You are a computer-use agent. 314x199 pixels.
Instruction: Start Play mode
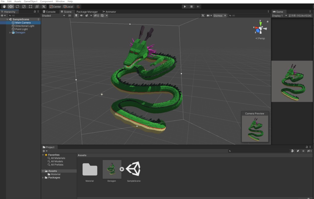[x=185, y=7]
